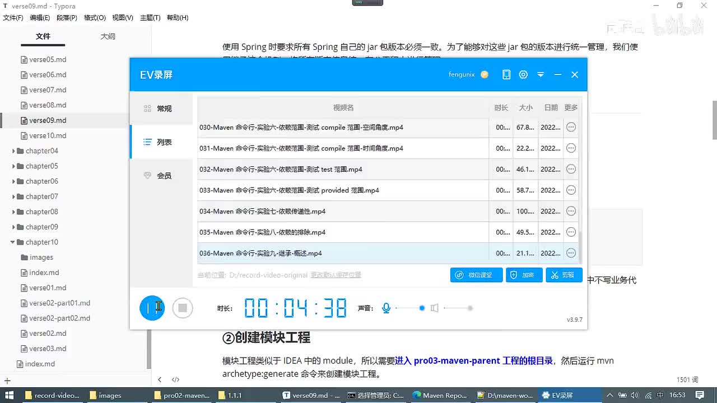The width and height of the screenshot is (717, 403).
Task: Open more options for the 030-Maven video
Action: click(x=571, y=127)
